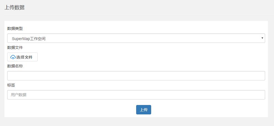The height and width of the screenshot is (126, 274).
Task: Click the right end of the 数据名称 field
Action: click(x=258, y=76)
